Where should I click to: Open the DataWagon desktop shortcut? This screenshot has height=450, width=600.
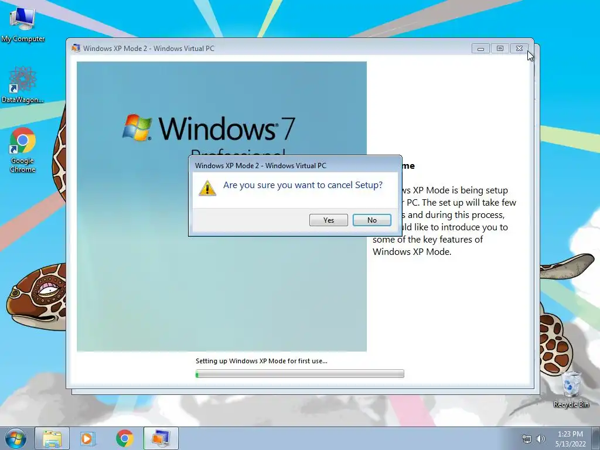[23, 84]
